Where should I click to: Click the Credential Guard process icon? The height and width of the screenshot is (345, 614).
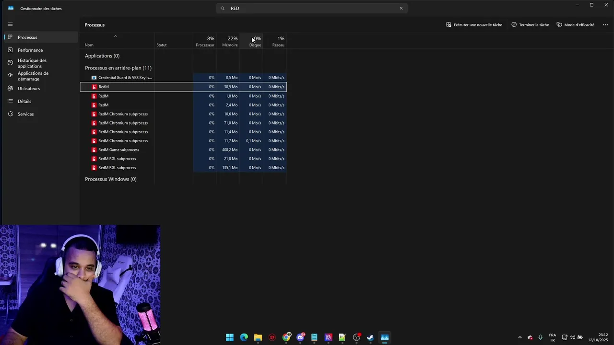click(94, 78)
